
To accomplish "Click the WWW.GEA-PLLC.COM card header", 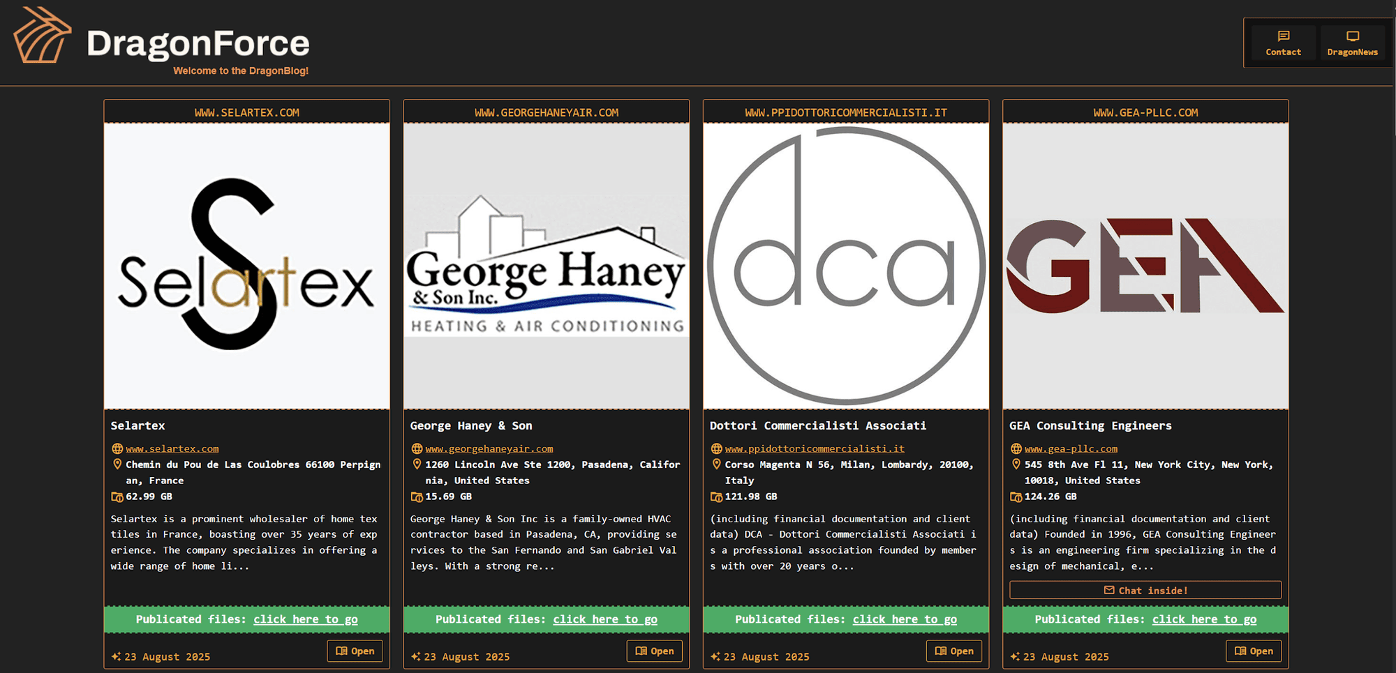I will point(1145,112).
